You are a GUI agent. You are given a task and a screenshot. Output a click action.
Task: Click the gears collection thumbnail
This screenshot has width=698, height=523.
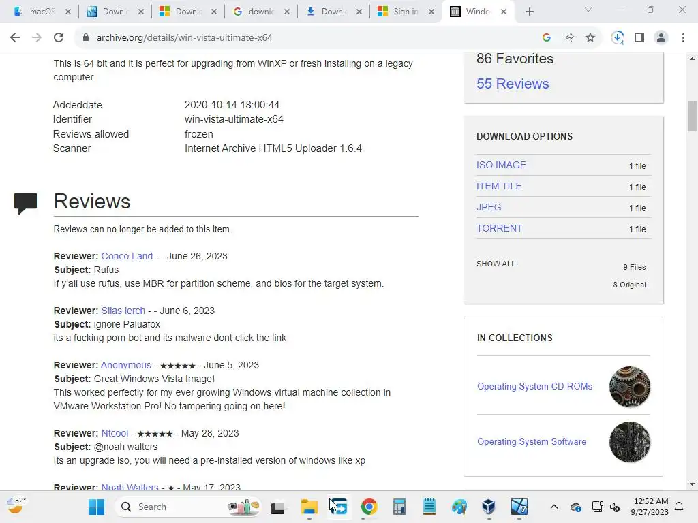[x=629, y=387]
